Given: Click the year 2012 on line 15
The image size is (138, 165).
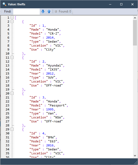Looking at the screenshot, I should [50, 73].
